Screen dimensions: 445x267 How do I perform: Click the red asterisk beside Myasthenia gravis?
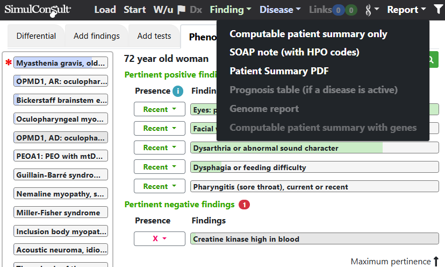[x=9, y=62]
